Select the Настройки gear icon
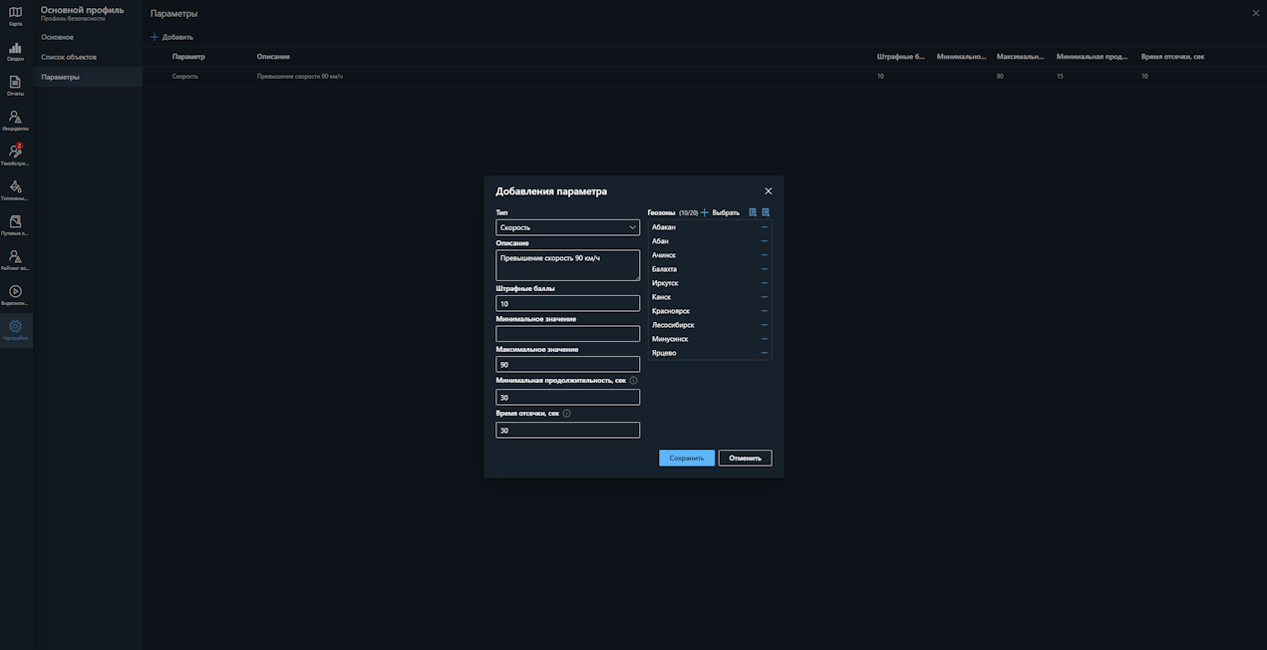Viewport: 1267px width, 650px height. 15,329
